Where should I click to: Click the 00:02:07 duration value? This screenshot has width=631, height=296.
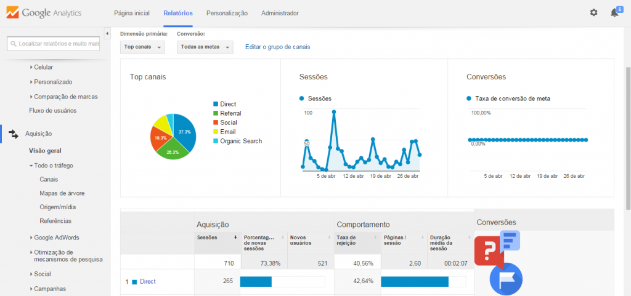455,263
